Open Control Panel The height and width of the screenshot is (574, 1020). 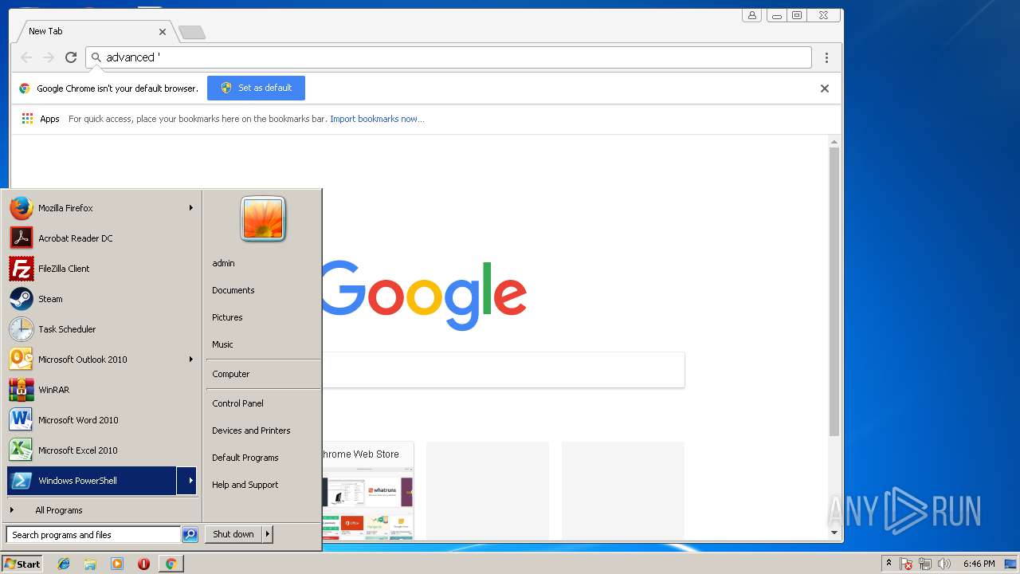(237, 403)
